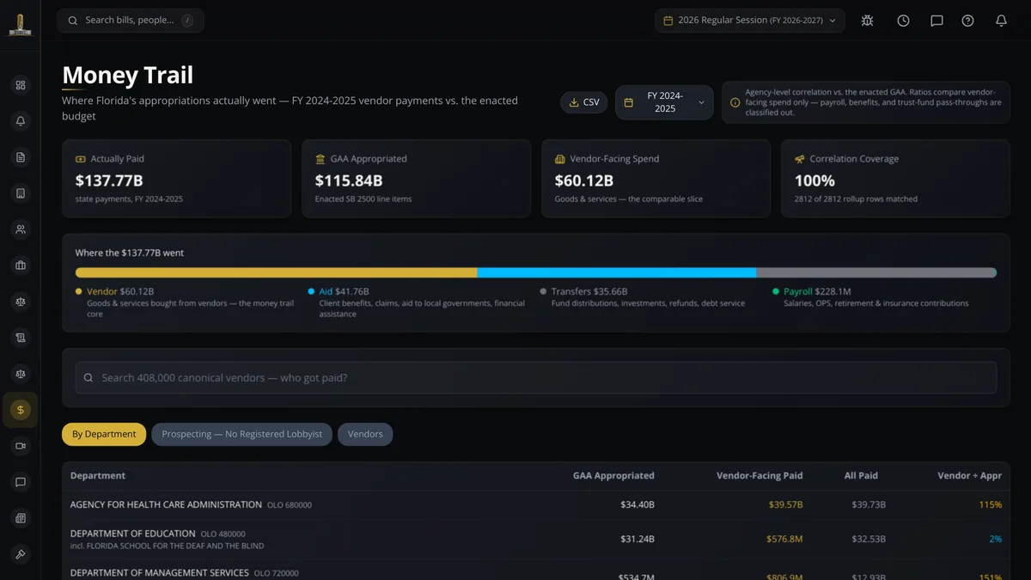The width and height of the screenshot is (1031, 580).
Task: Open the scales icon just below the briefcase
Action: coord(21,302)
